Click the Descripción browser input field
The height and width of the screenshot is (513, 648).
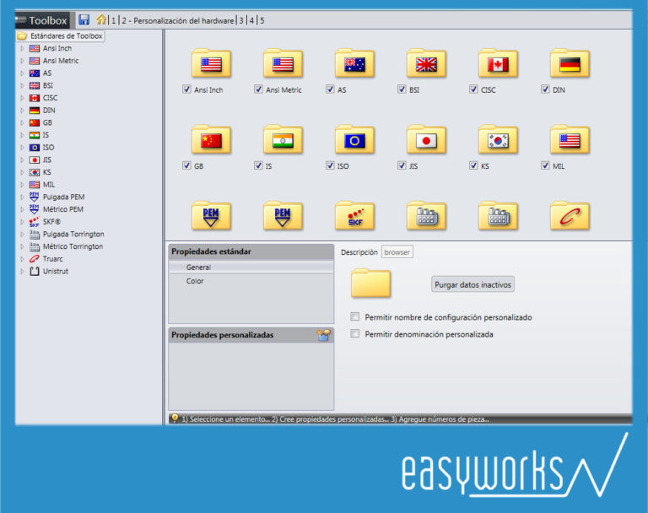[x=397, y=251]
